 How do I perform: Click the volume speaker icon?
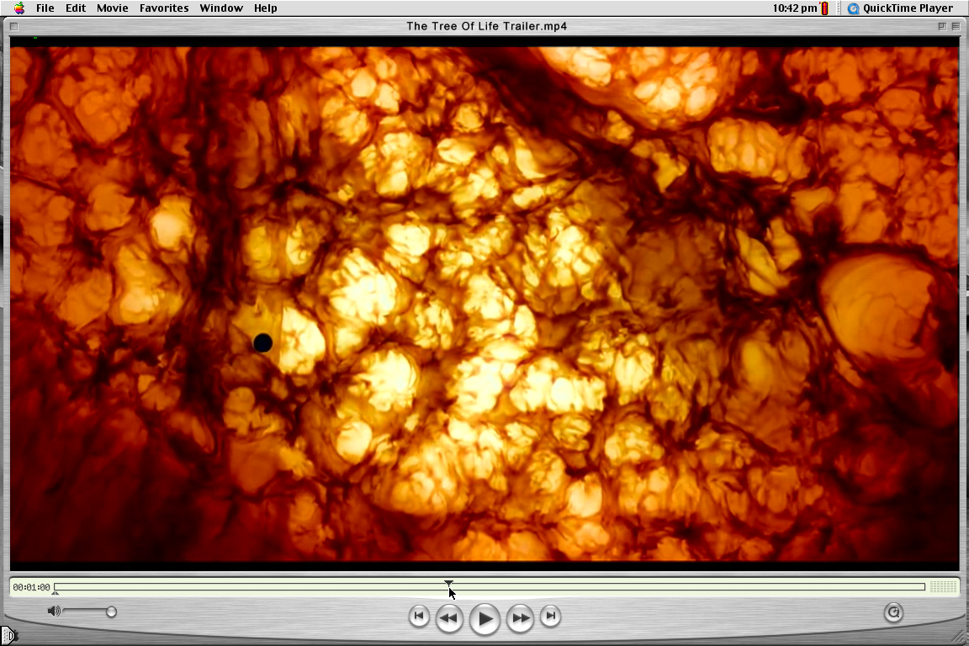pyautogui.click(x=54, y=612)
